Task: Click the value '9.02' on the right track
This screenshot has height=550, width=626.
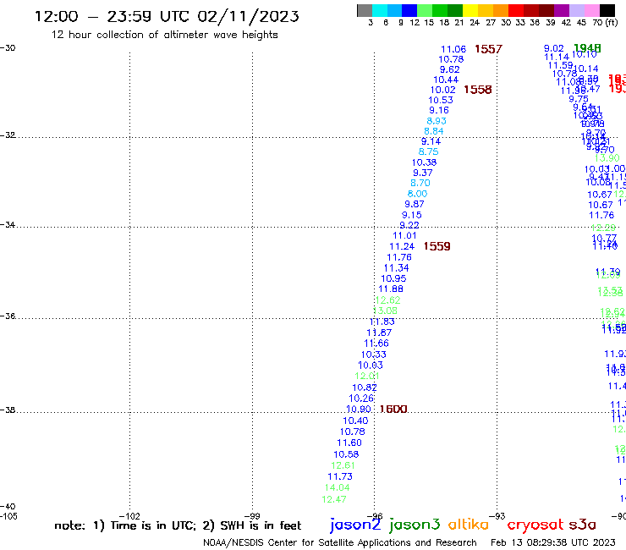Action: click(554, 48)
